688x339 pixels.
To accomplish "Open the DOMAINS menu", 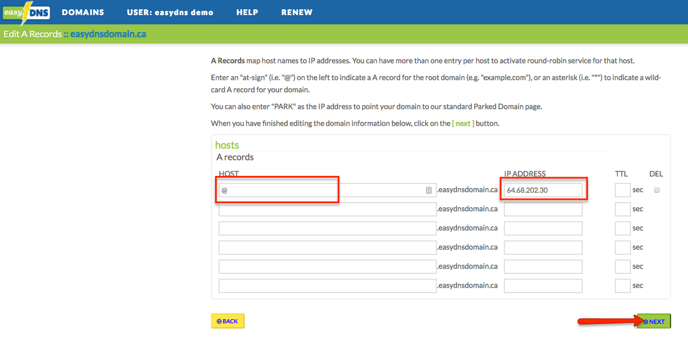I will (83, 12).
